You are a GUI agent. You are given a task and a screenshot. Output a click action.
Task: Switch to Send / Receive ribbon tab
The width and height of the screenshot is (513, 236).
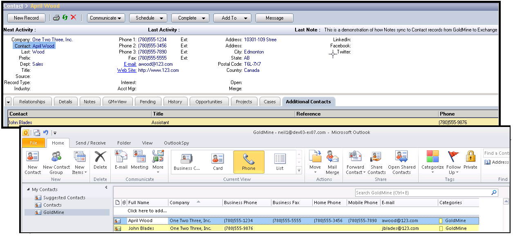(x=91, y=143)
